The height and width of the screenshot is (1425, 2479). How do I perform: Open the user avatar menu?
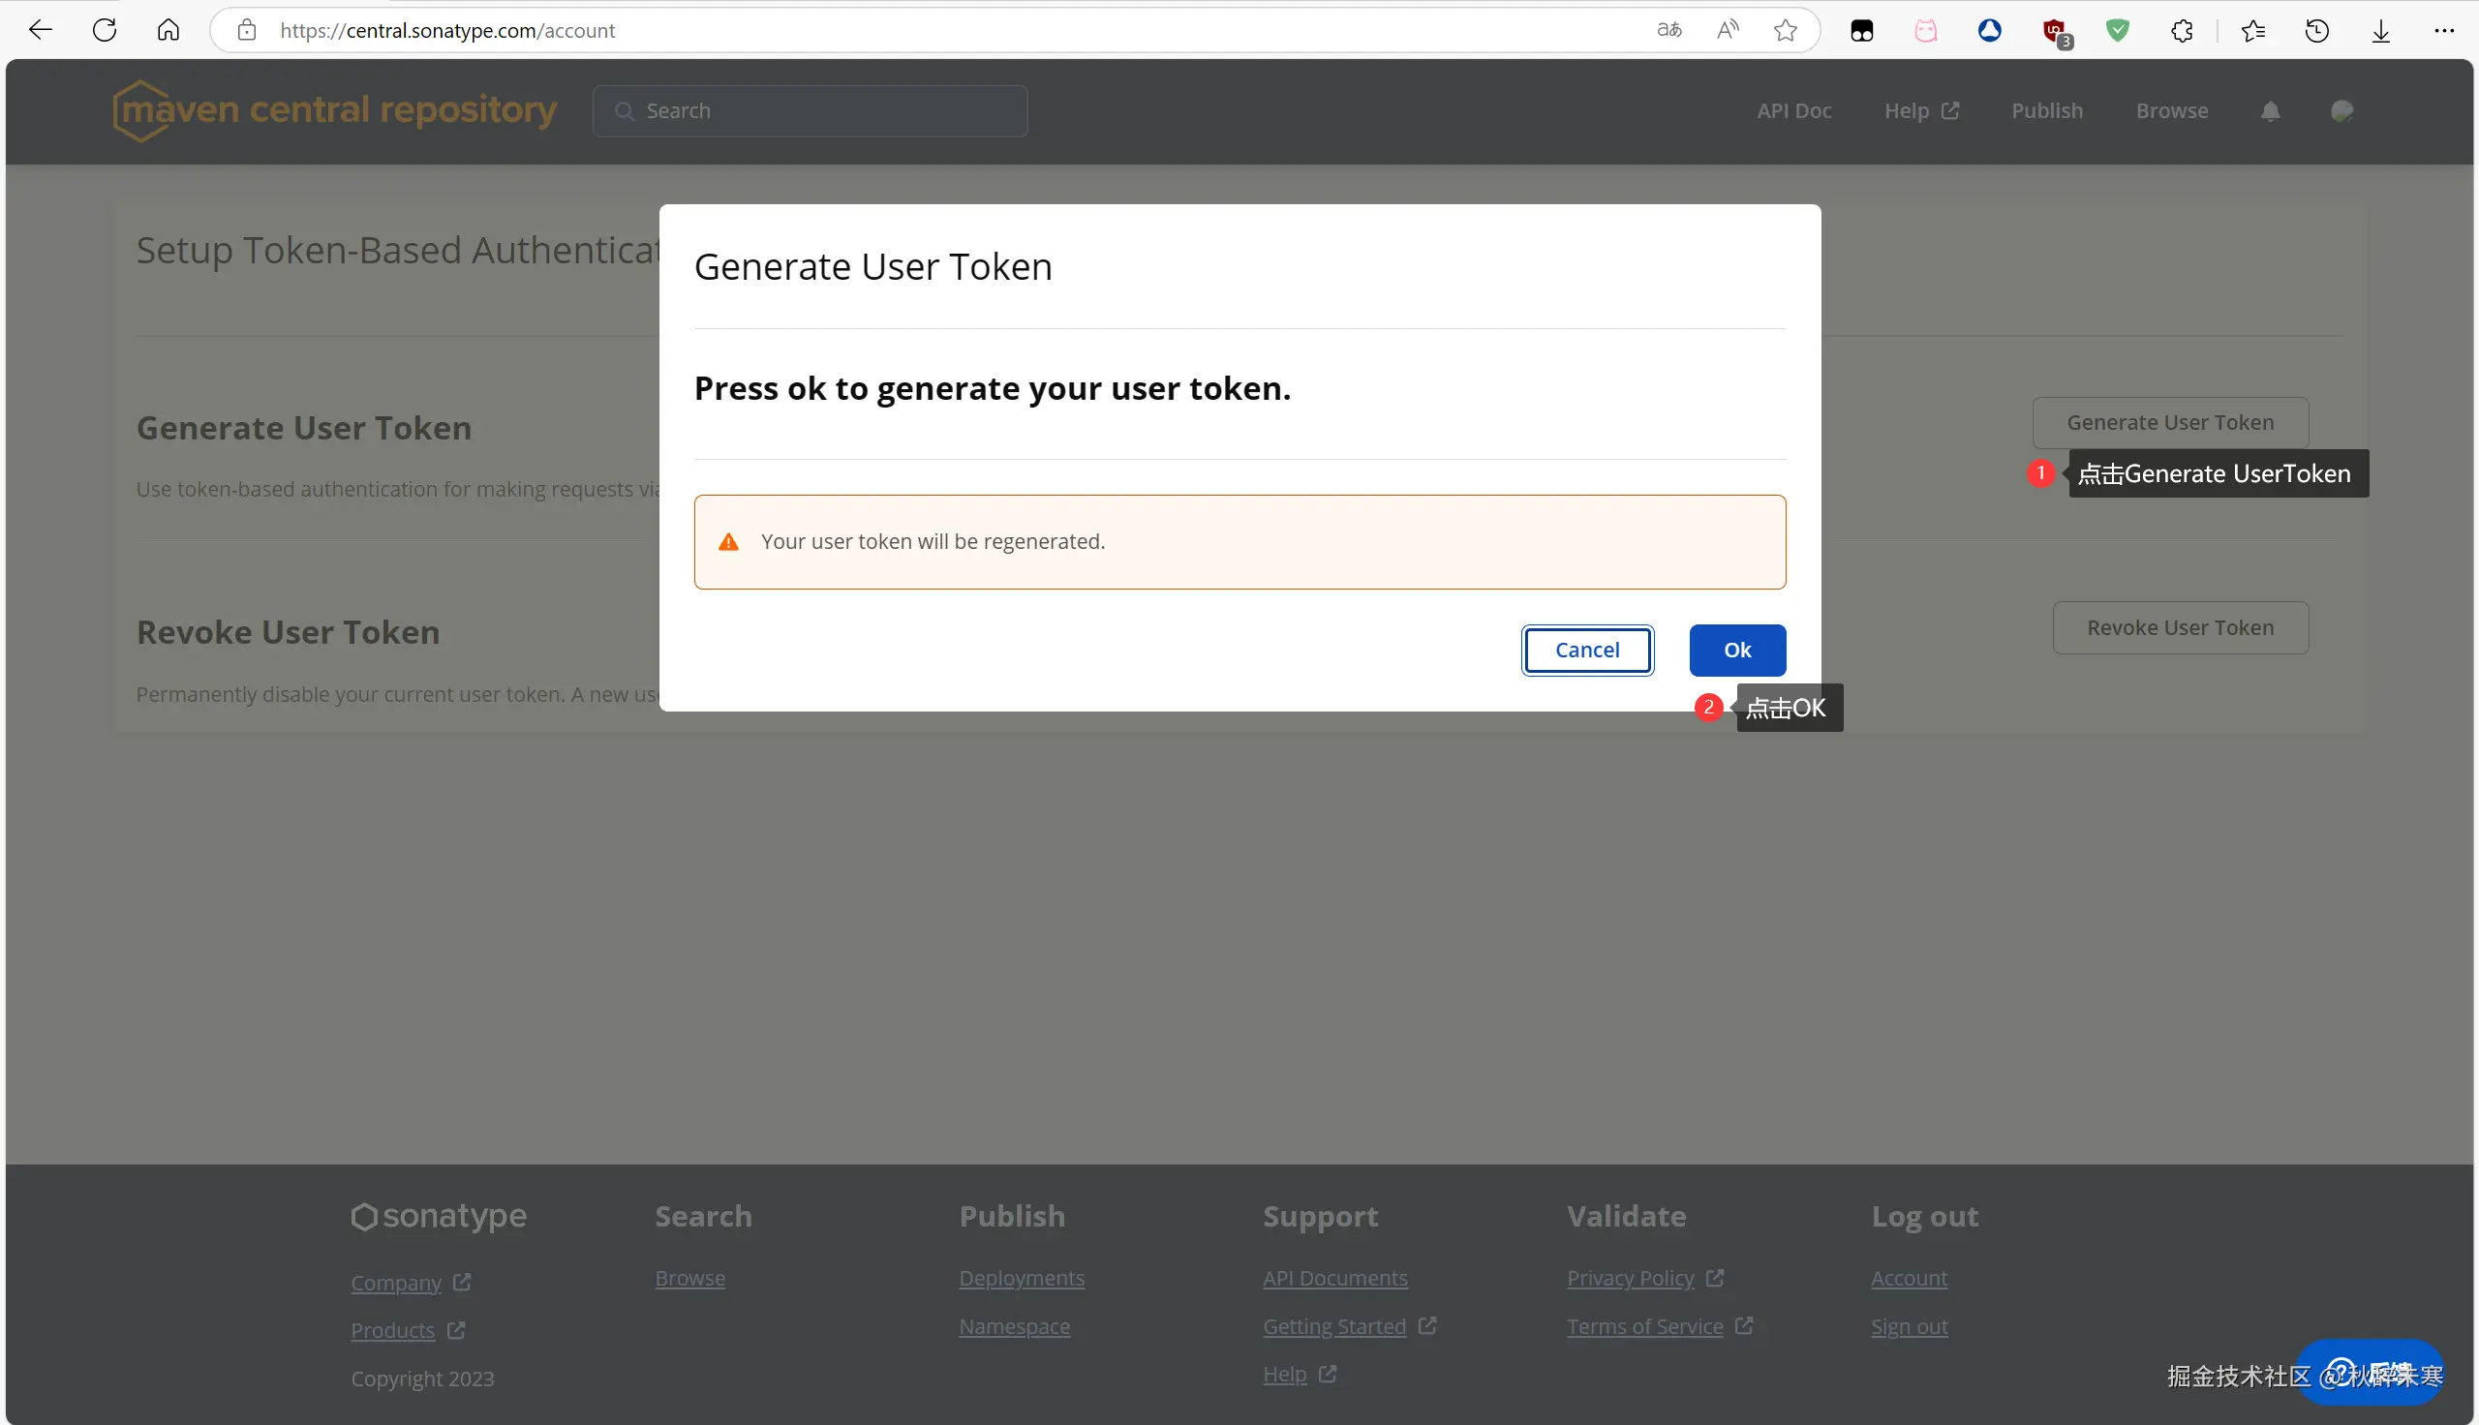2341,110
